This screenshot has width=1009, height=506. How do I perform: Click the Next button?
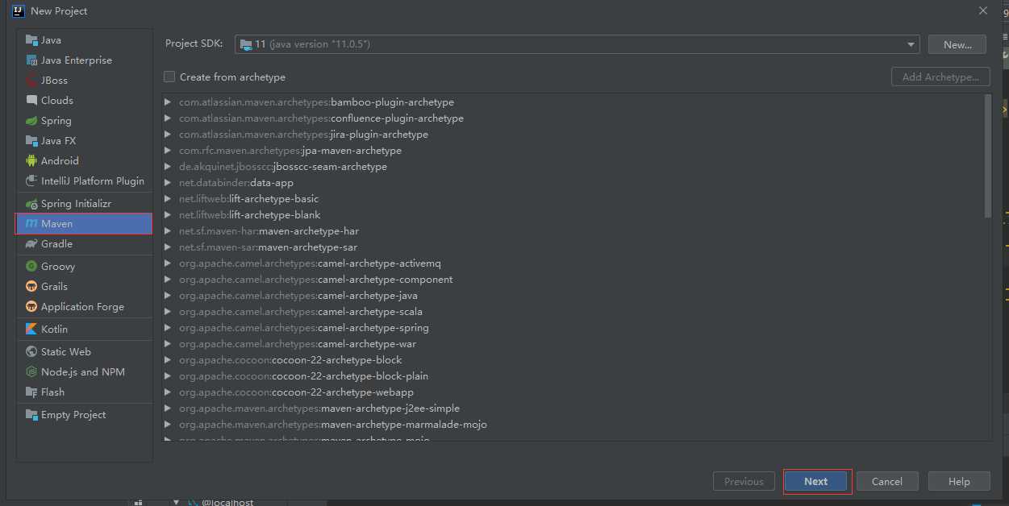pyautogui.click(x=816, y=482)
